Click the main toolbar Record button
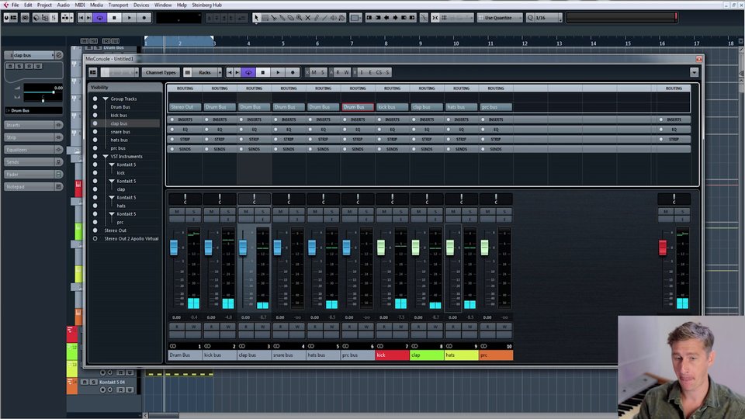 [x=144, y=18]
